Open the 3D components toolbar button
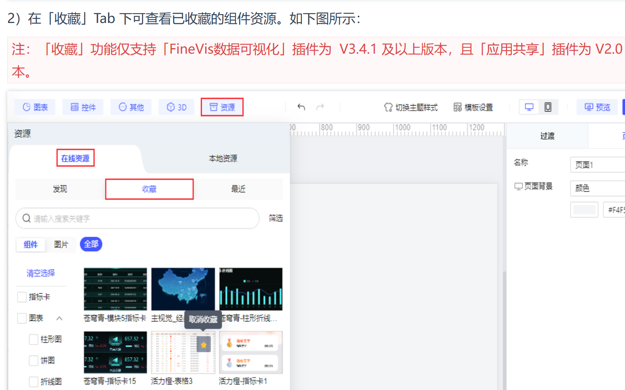The image size is (625, 390). [177, 107]
